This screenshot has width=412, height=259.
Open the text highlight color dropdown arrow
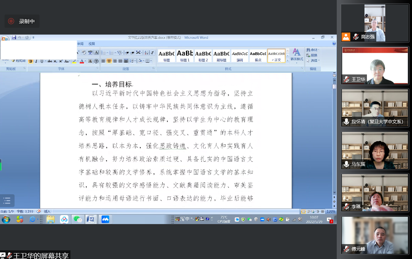78,61
